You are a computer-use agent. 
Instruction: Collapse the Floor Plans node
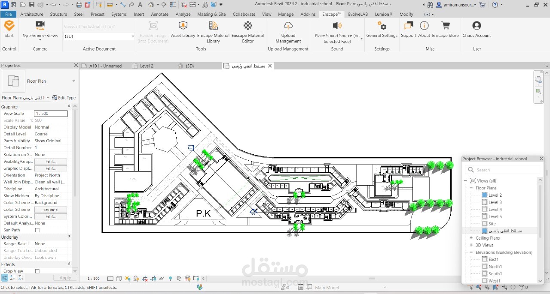(x=471, y=188)
